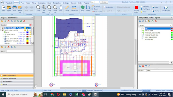Select the Zoom magnifier tool
The width and height of the screenshot is (173, 97).
(38, 8)
